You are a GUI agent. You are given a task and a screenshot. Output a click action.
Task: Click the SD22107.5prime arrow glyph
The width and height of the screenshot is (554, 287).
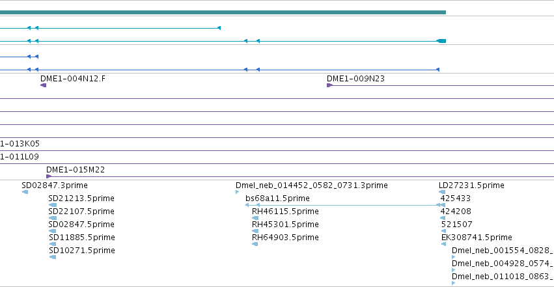pos(53,218)
